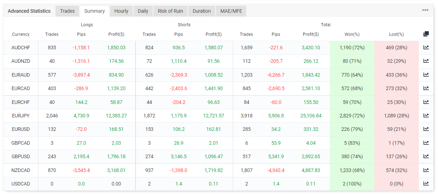Click AUDCHF won value 1,190 (72%)
This screenshot has width=438, height=194.
(352, 48)
